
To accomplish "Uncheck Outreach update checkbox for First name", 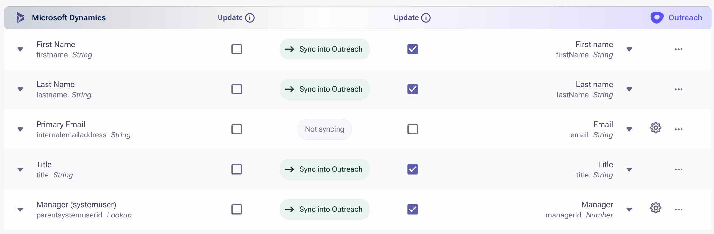I will [x=413, y=49].
